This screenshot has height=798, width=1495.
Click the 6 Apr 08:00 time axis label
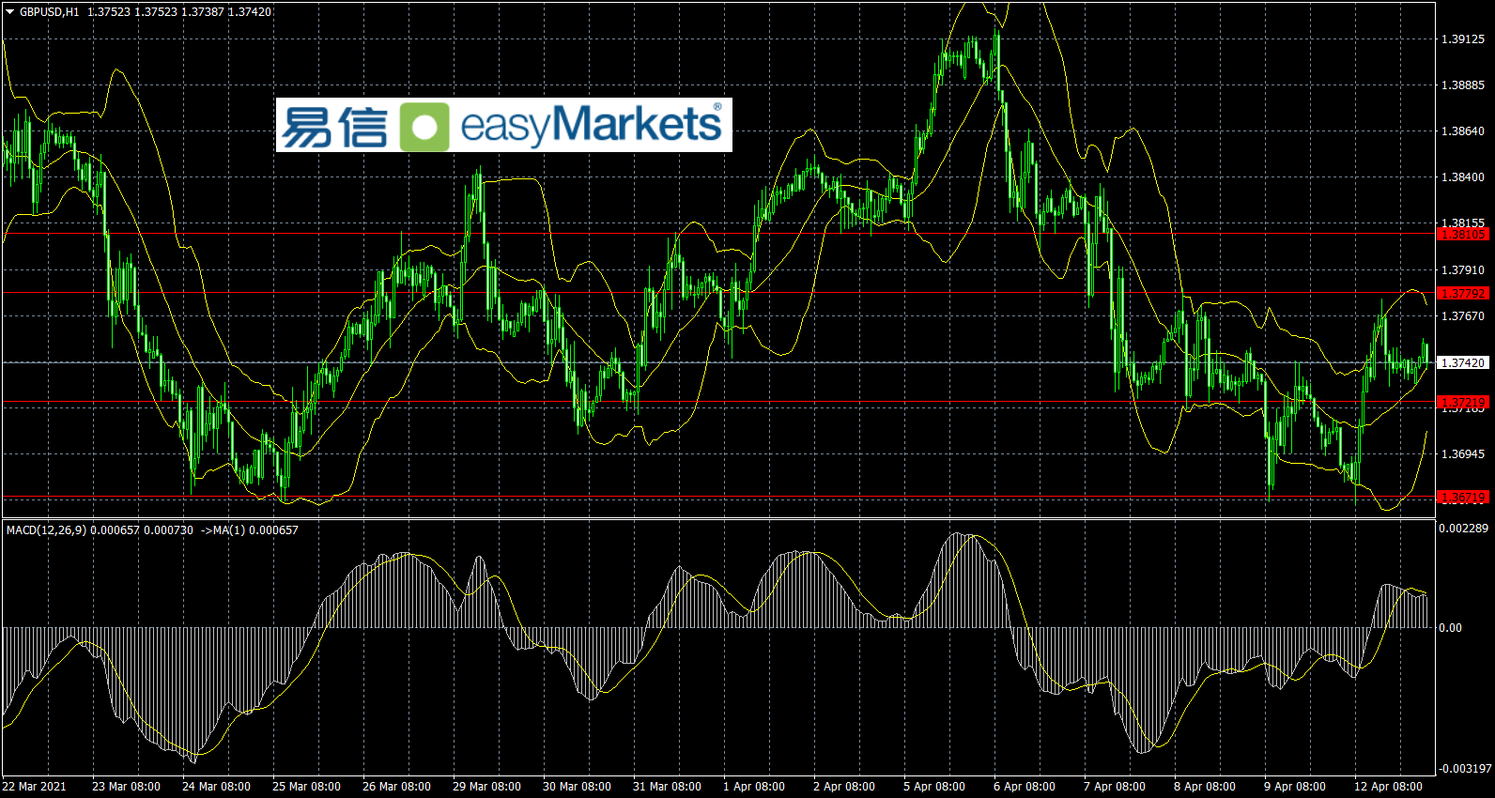[x=1025, y=787]
